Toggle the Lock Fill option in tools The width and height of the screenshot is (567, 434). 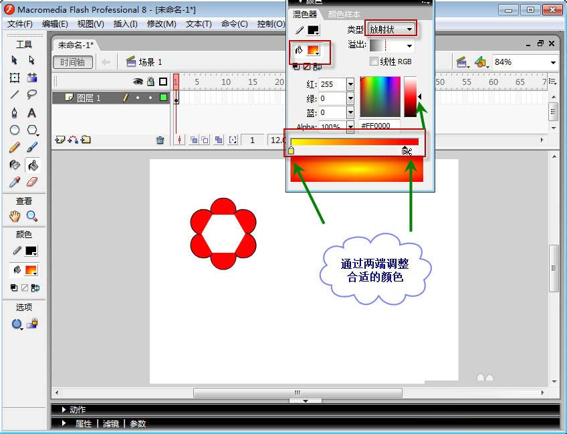(x=33, y=323)
